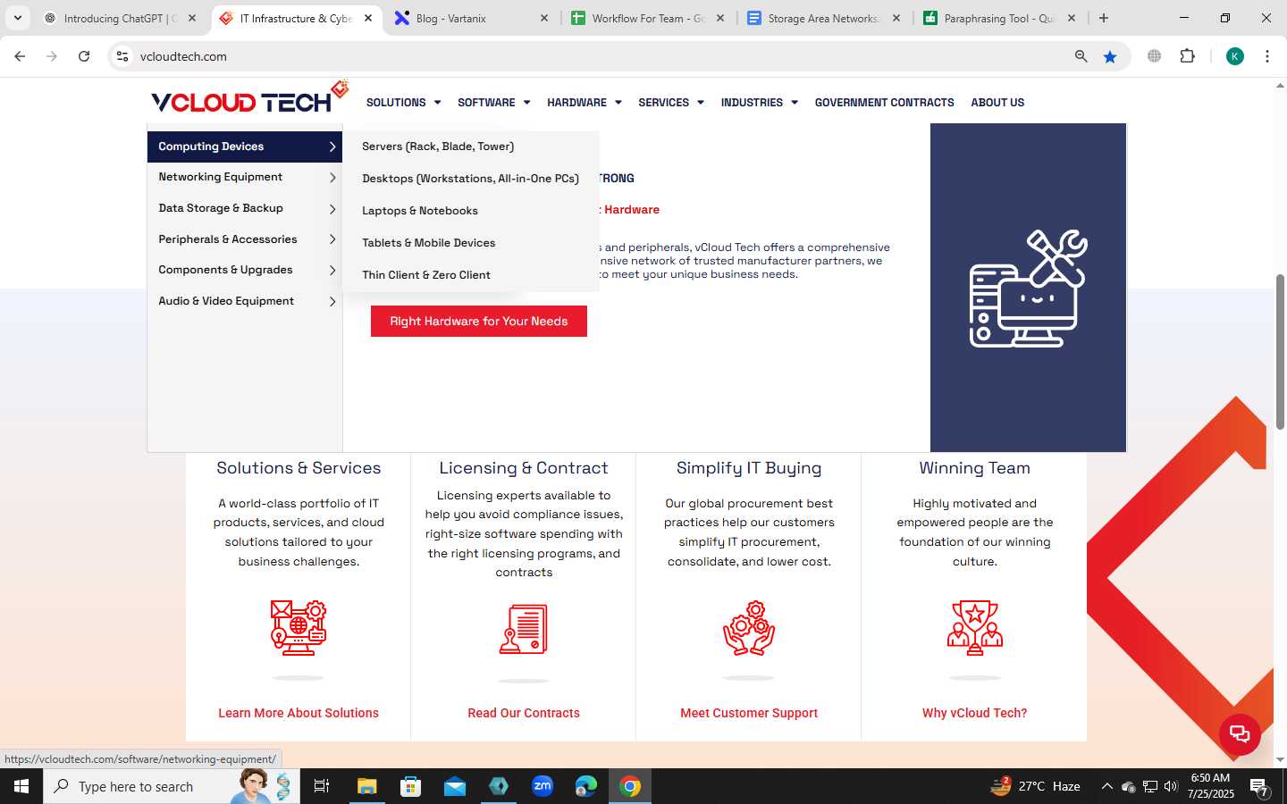Viewport: 1287px width, 804px height.
Task: Switch to Storage Area Networks tab
Action: coord(824,18)
